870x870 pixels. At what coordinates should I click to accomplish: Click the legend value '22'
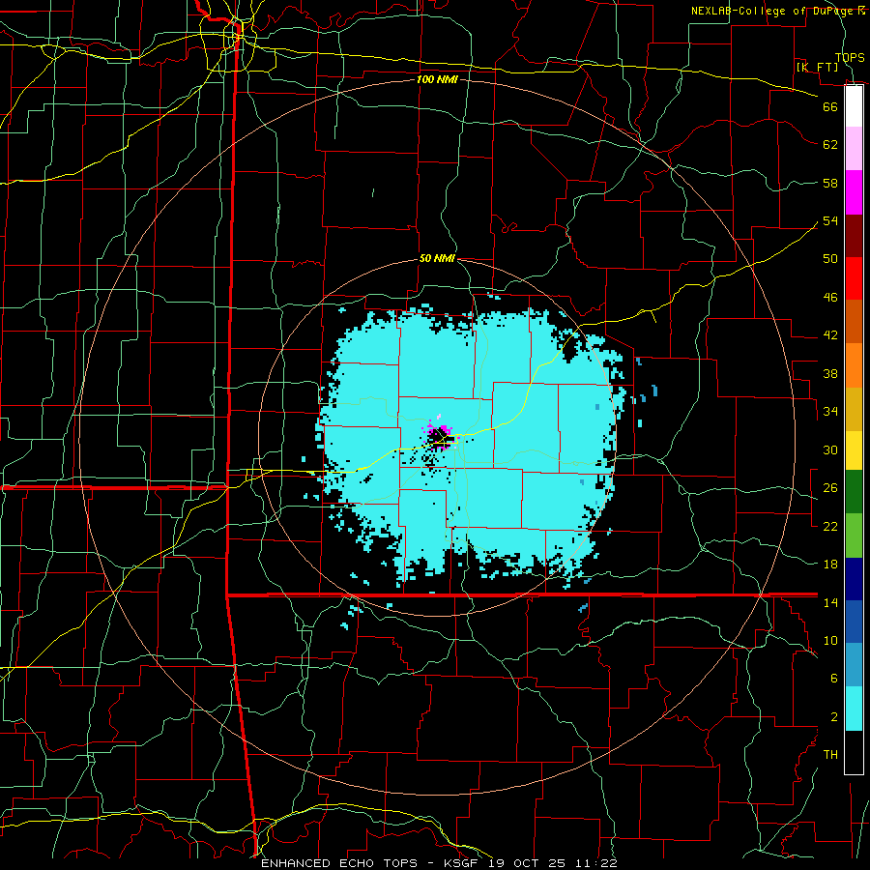(x=830, y=526)
